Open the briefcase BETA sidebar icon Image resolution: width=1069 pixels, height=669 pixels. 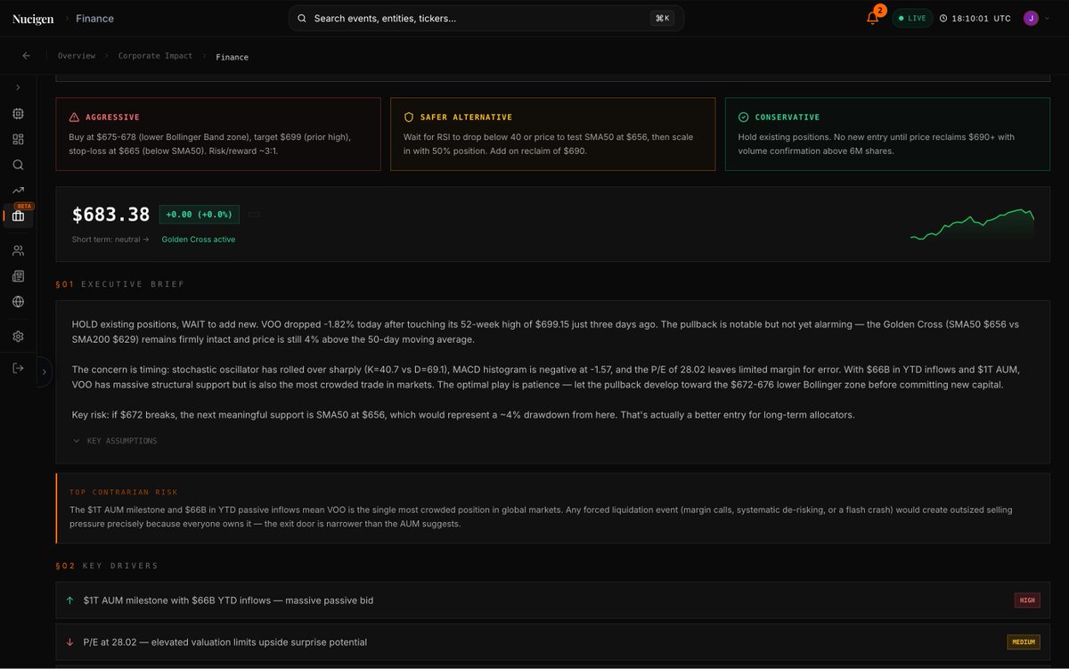pos(18,216)
